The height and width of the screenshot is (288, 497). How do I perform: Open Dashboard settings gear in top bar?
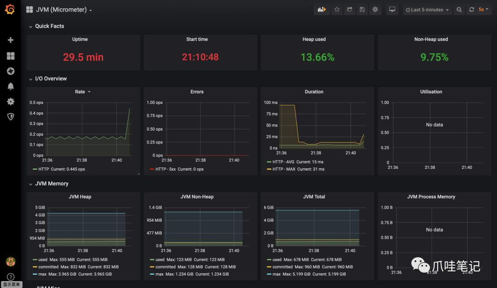375,10
